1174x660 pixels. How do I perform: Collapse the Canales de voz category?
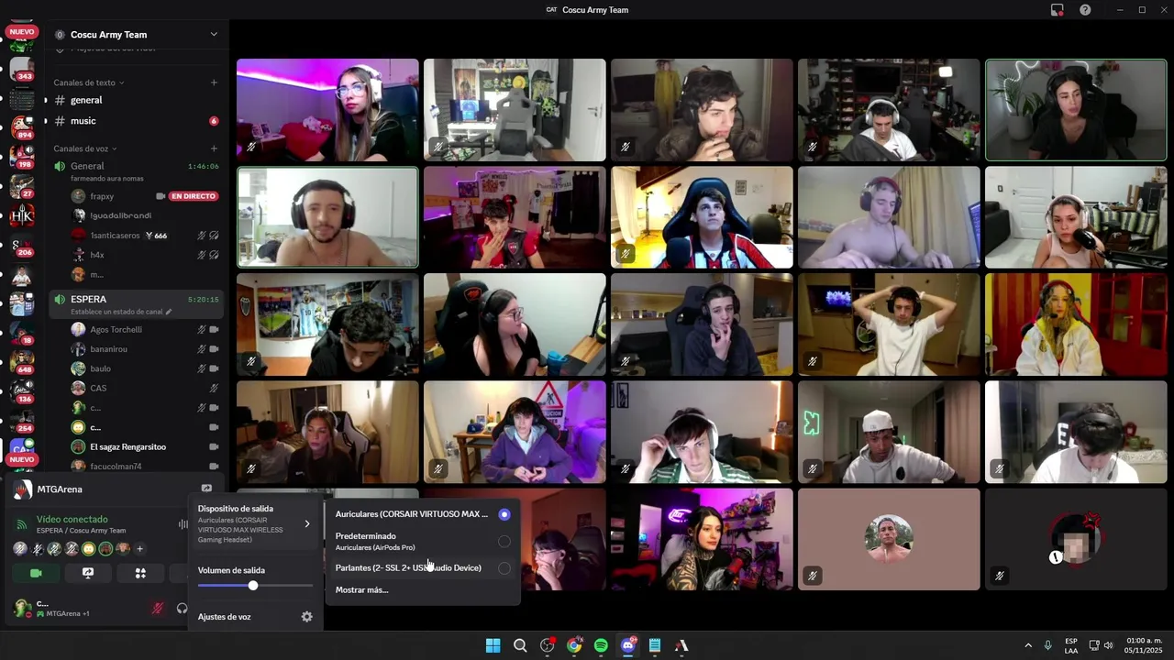[x=84, y=148]
